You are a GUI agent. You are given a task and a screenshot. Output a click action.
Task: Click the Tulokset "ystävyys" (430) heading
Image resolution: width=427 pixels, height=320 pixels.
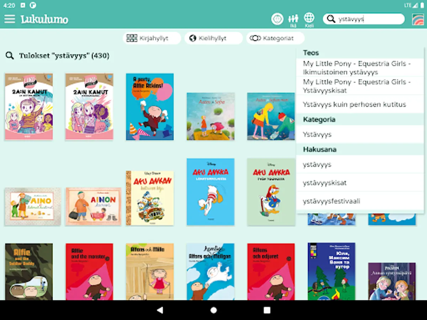(64, 56)
